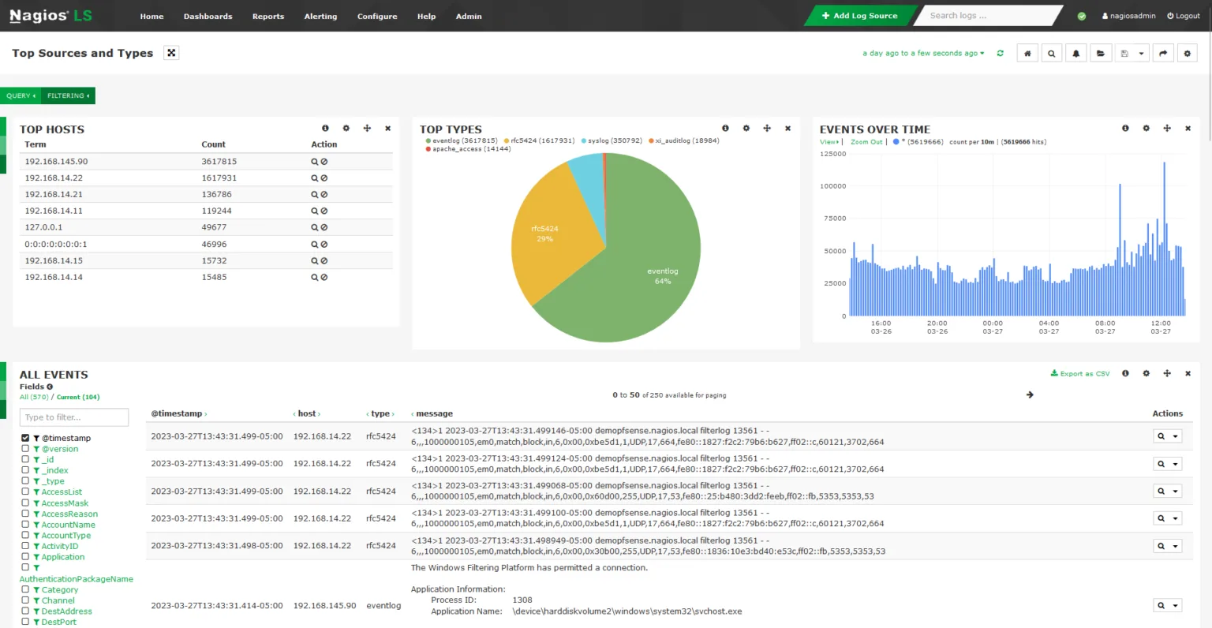Tick the Application field checkbox
1212x628 pixels.
coord(25,556)
